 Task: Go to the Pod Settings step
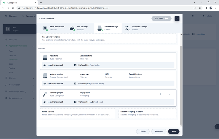(x=81, y=28)
